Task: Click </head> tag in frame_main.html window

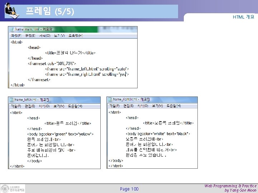Action: pyautogui.click(x=35, y=58)
